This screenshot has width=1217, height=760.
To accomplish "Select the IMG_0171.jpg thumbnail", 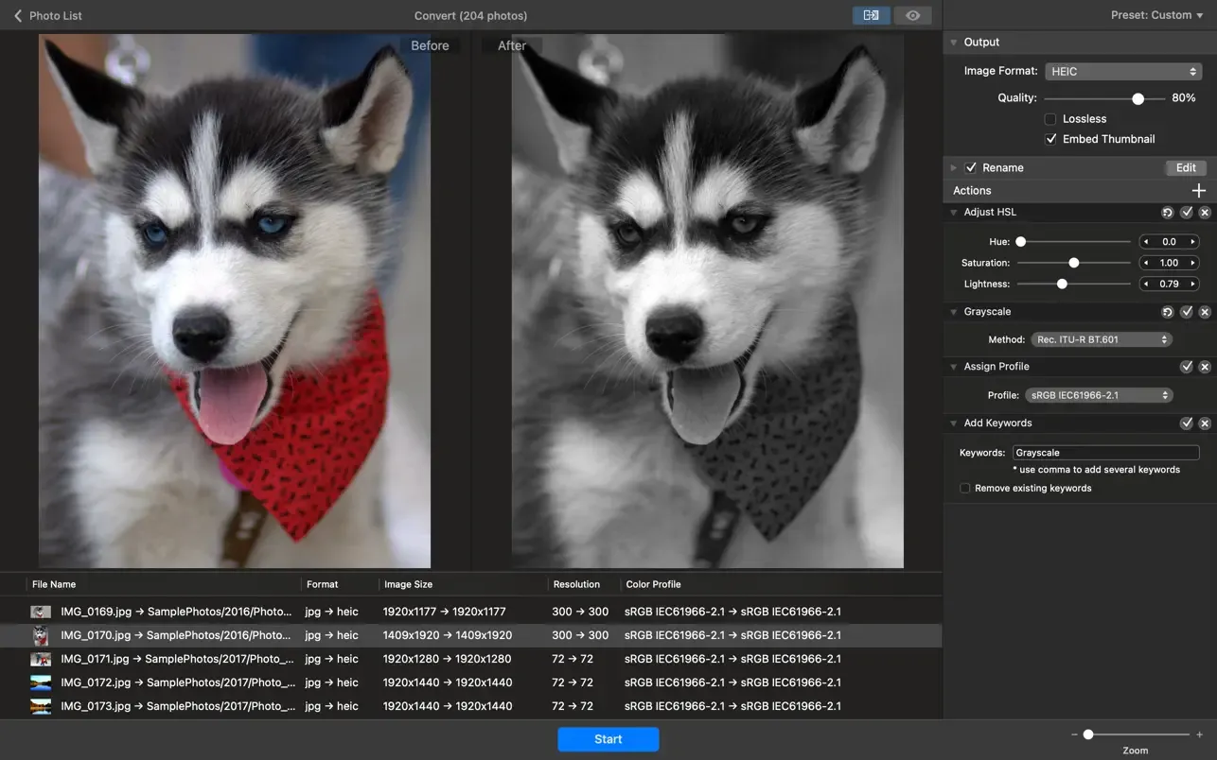I will pos(41,659).
